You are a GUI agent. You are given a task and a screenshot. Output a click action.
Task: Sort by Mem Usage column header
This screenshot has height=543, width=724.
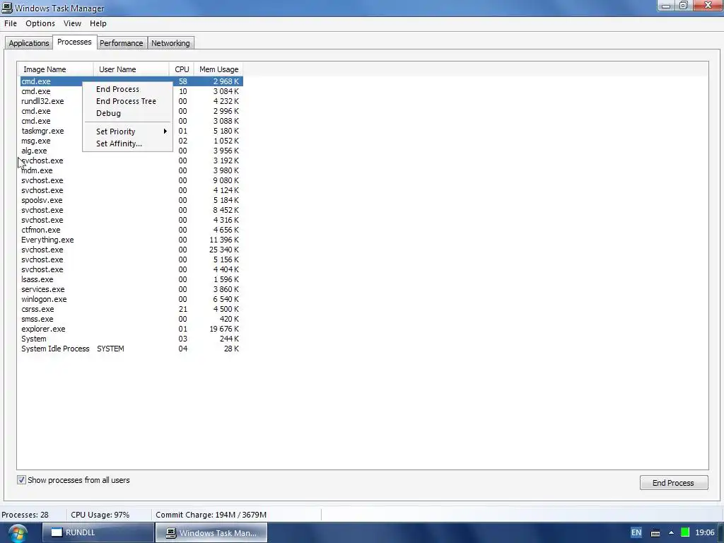tap(219, 69)
